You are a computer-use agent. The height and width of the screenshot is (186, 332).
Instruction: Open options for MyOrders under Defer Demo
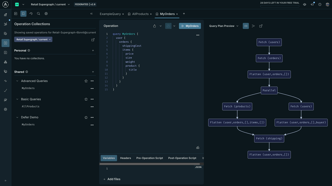[x=92, y=125]
